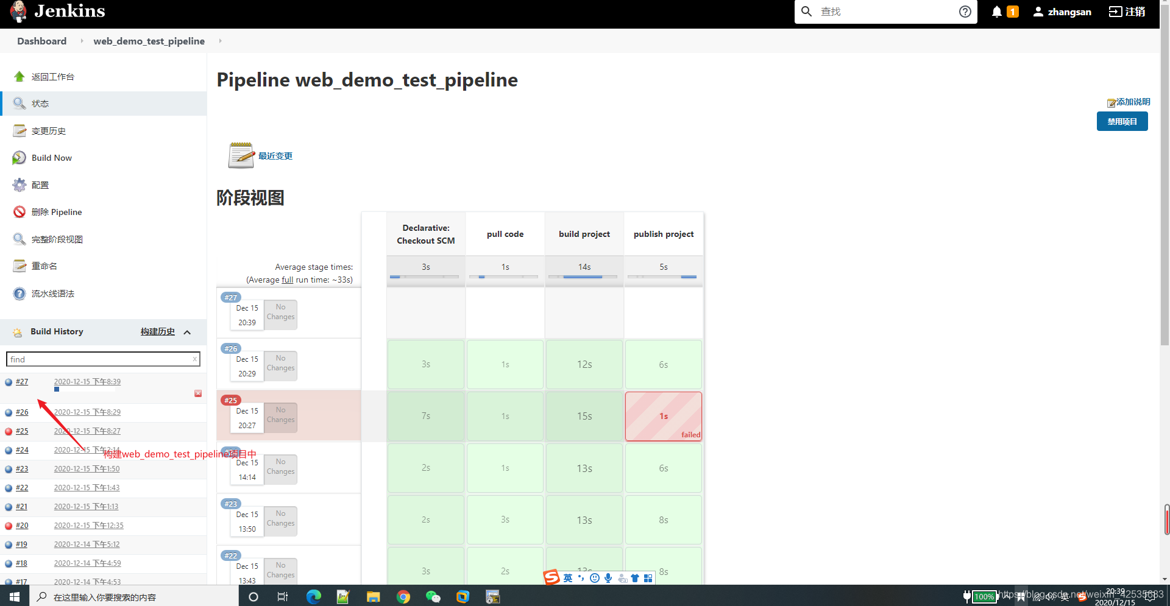Click blue status ball for build #27
Viewport: 1170px width, 606px height.
point(9,382)
